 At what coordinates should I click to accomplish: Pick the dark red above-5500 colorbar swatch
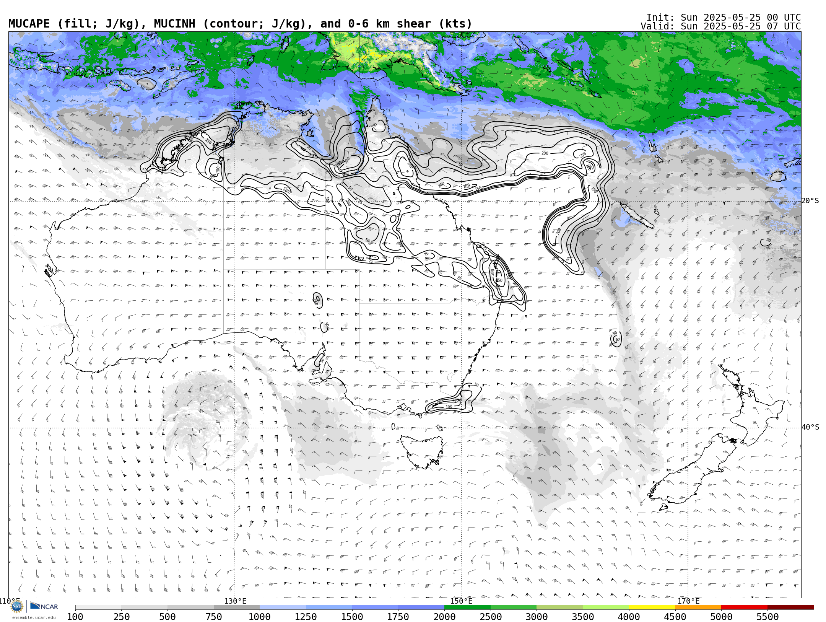[x=790, y=607]
